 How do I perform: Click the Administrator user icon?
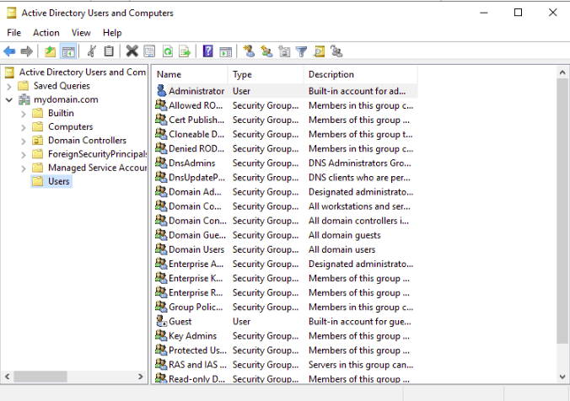tap(161, 91)
